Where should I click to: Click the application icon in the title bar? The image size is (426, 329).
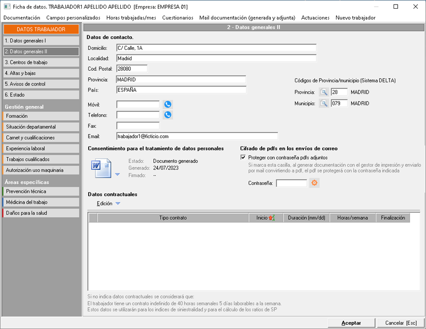(7, 7)
